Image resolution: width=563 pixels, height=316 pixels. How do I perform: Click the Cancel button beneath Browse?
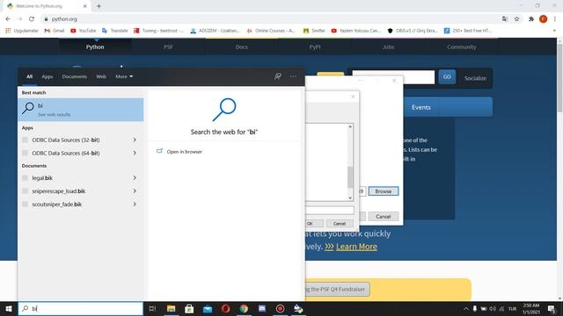tap(384, 217)
